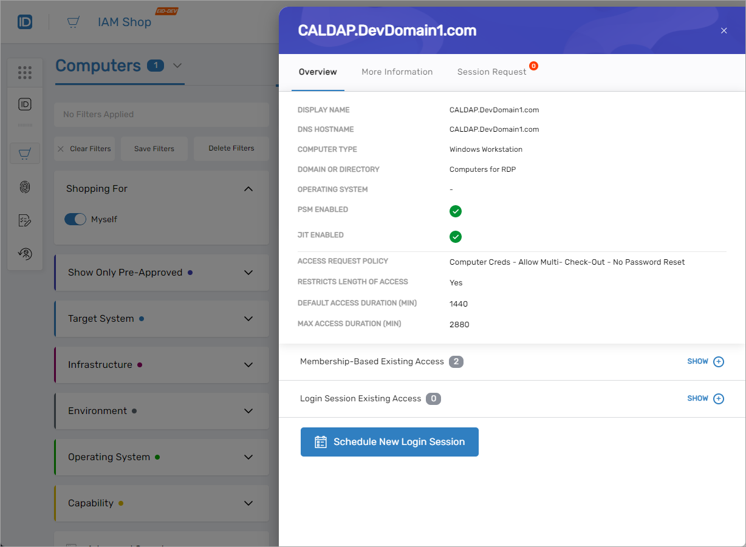Click the checklist edit icon in sidebar

coord(25,220)
